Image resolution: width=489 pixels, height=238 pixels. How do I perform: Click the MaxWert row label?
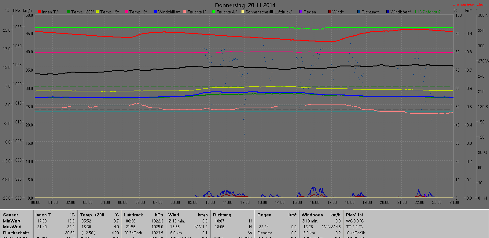[12, 227]
